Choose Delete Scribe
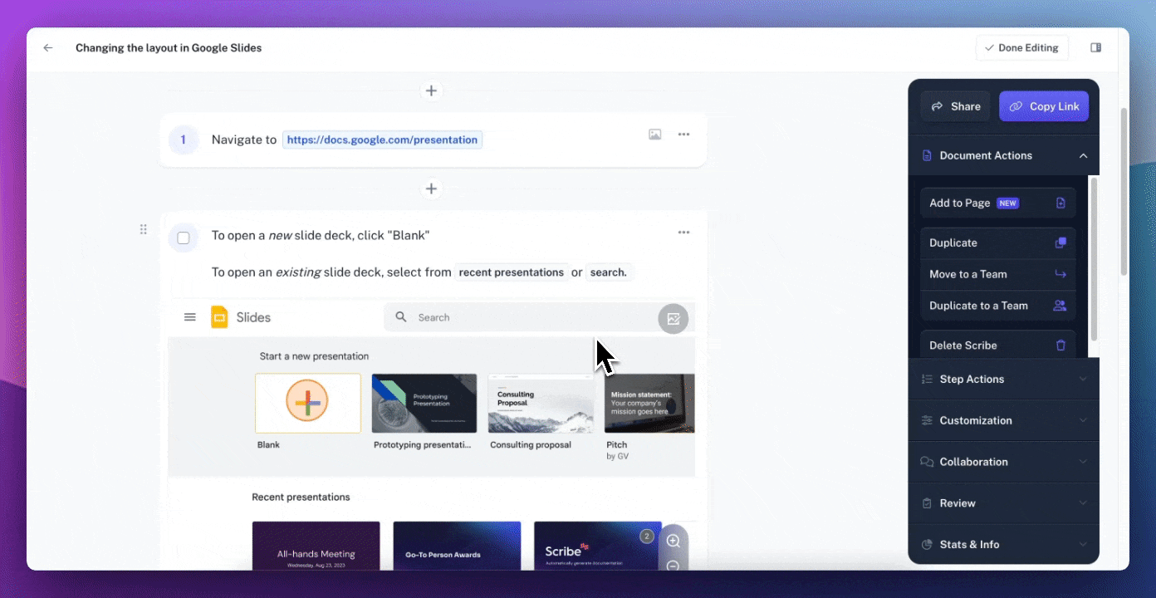1156x598 pixels. [998, 346]
